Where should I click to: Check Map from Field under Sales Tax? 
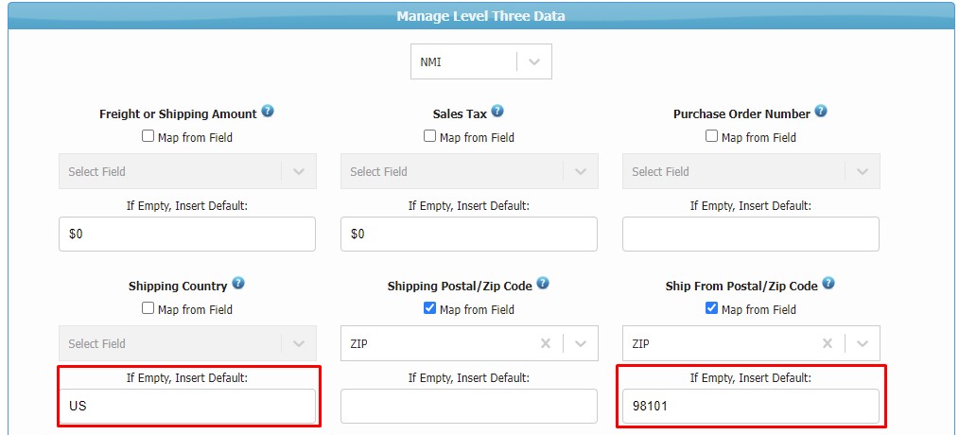[429, 136]
